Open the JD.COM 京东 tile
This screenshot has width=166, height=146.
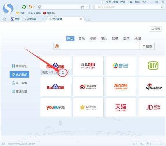point(152,107)
